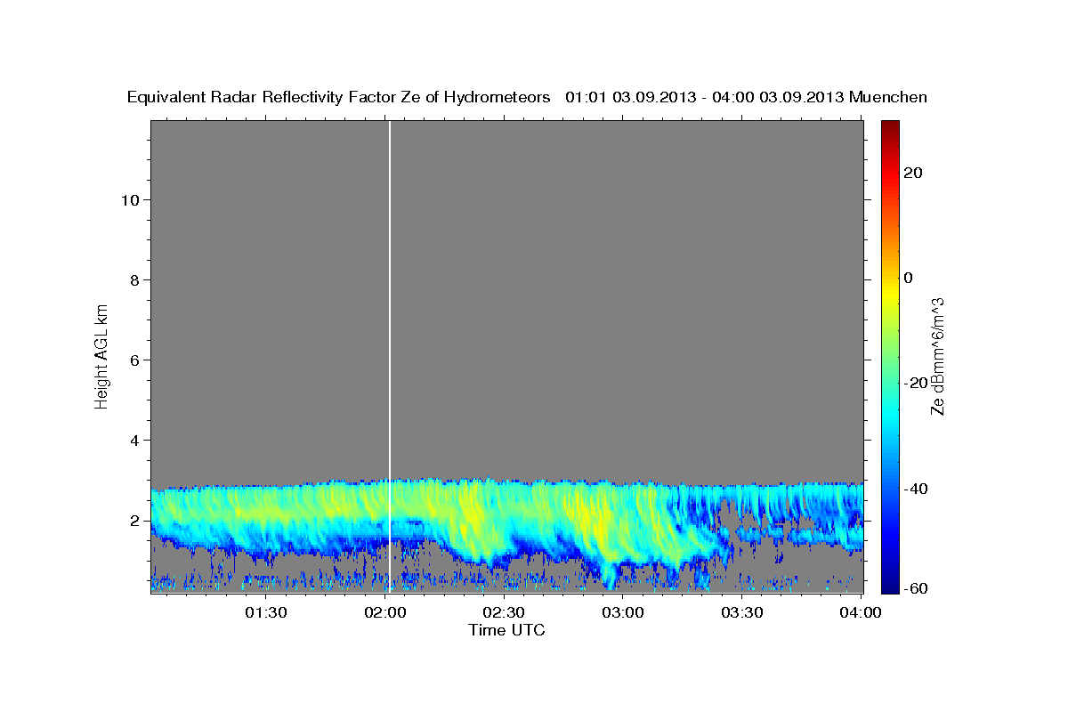1068x712 pixels.
Task: Click the 'Height AGL km' axis label
Action: [102, 357]
